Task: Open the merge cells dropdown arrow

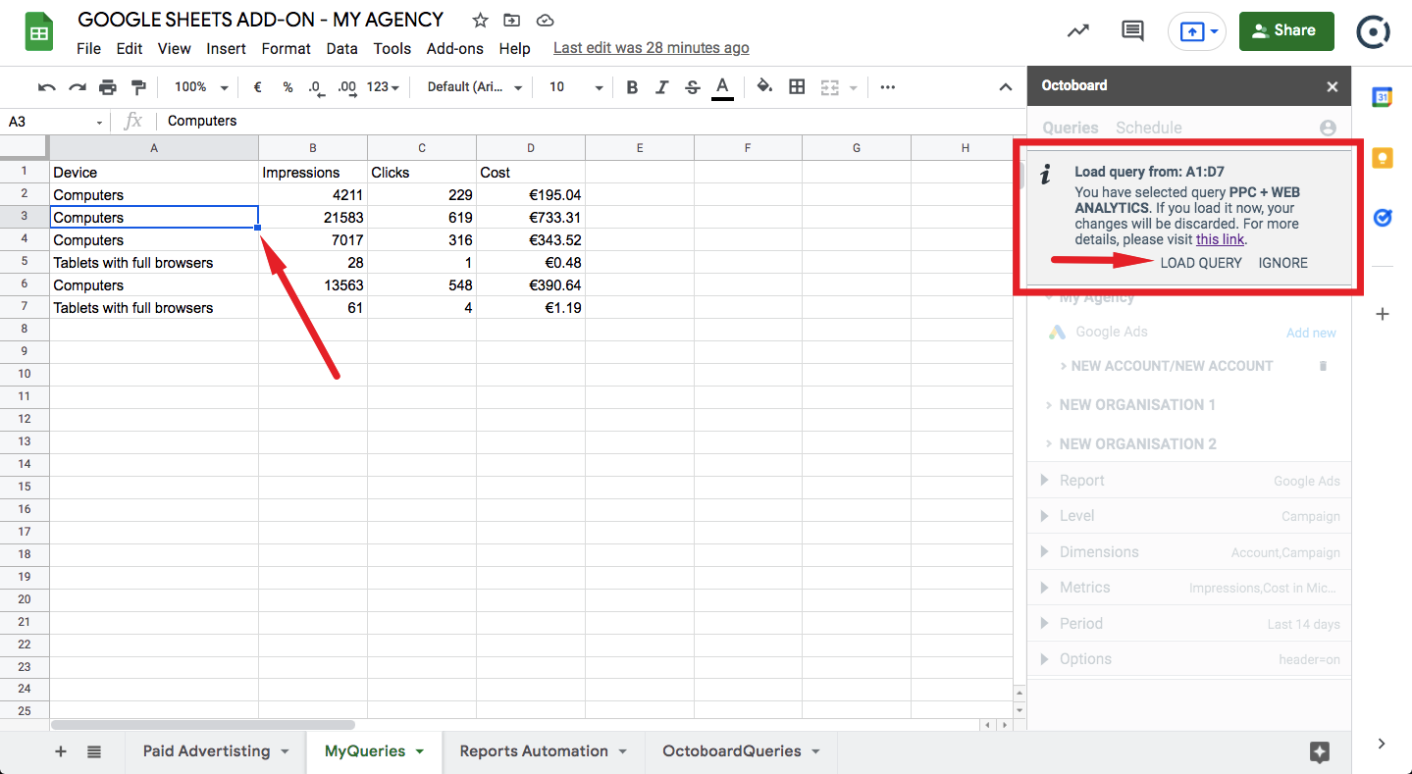Action: [x=852, y=87]
